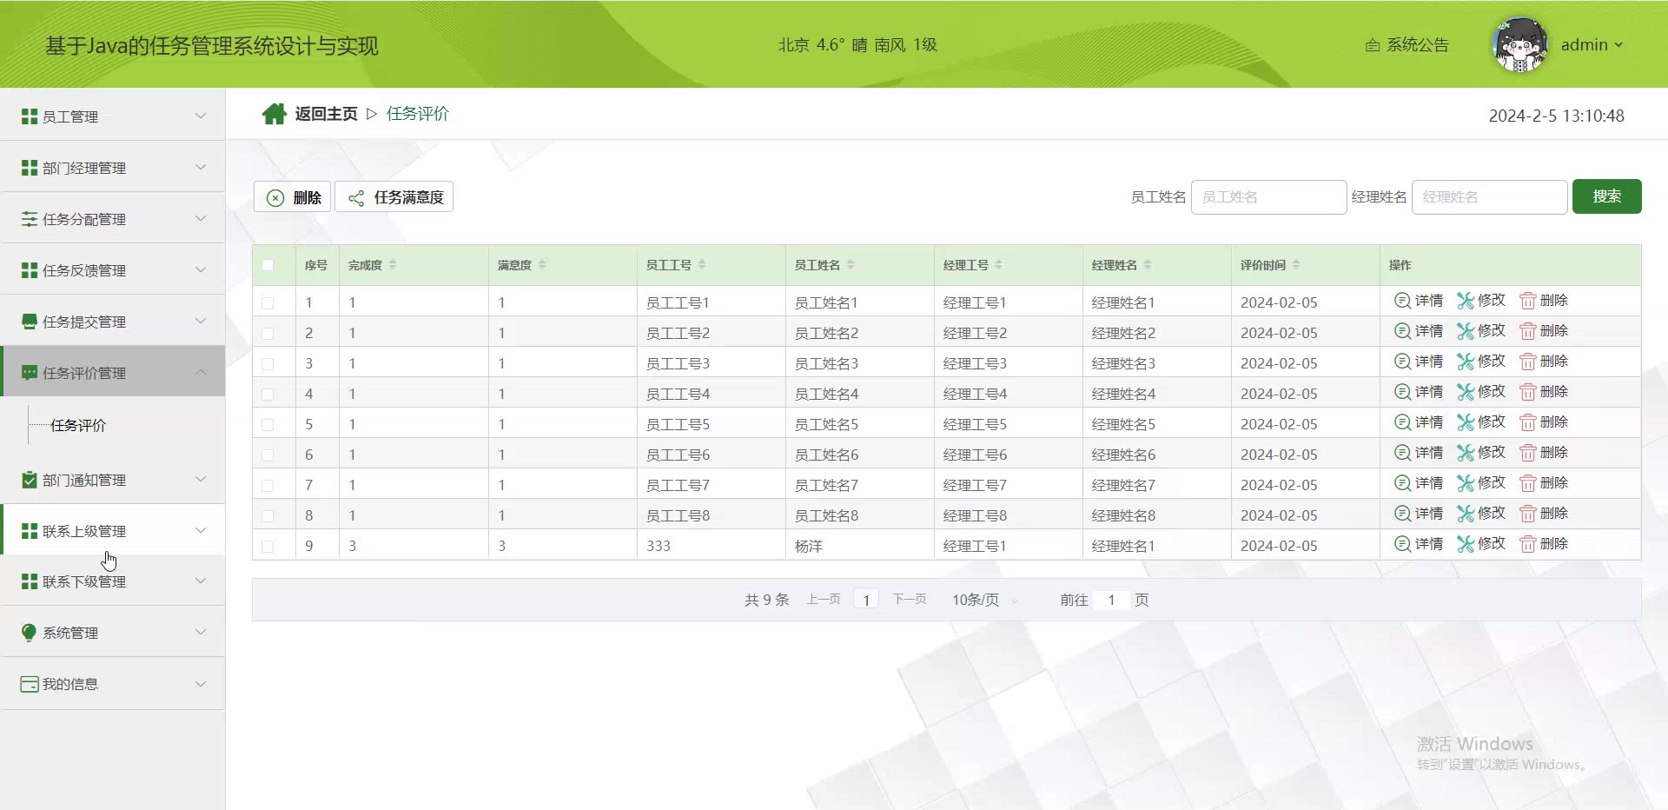The height and width of the screenshot is (810, 1668).
Task: Click the 删除 toolbar button
Action: coord(293,197)
